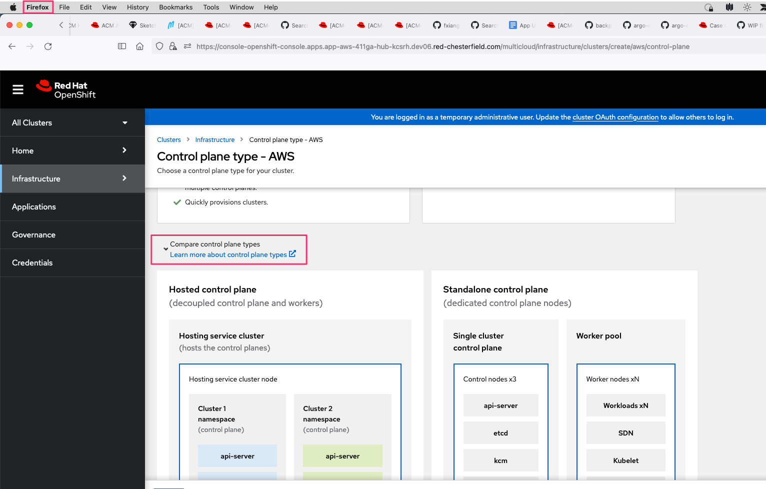Click the Hosted control plane heading

pyautogui.click(x=212, y=289)
